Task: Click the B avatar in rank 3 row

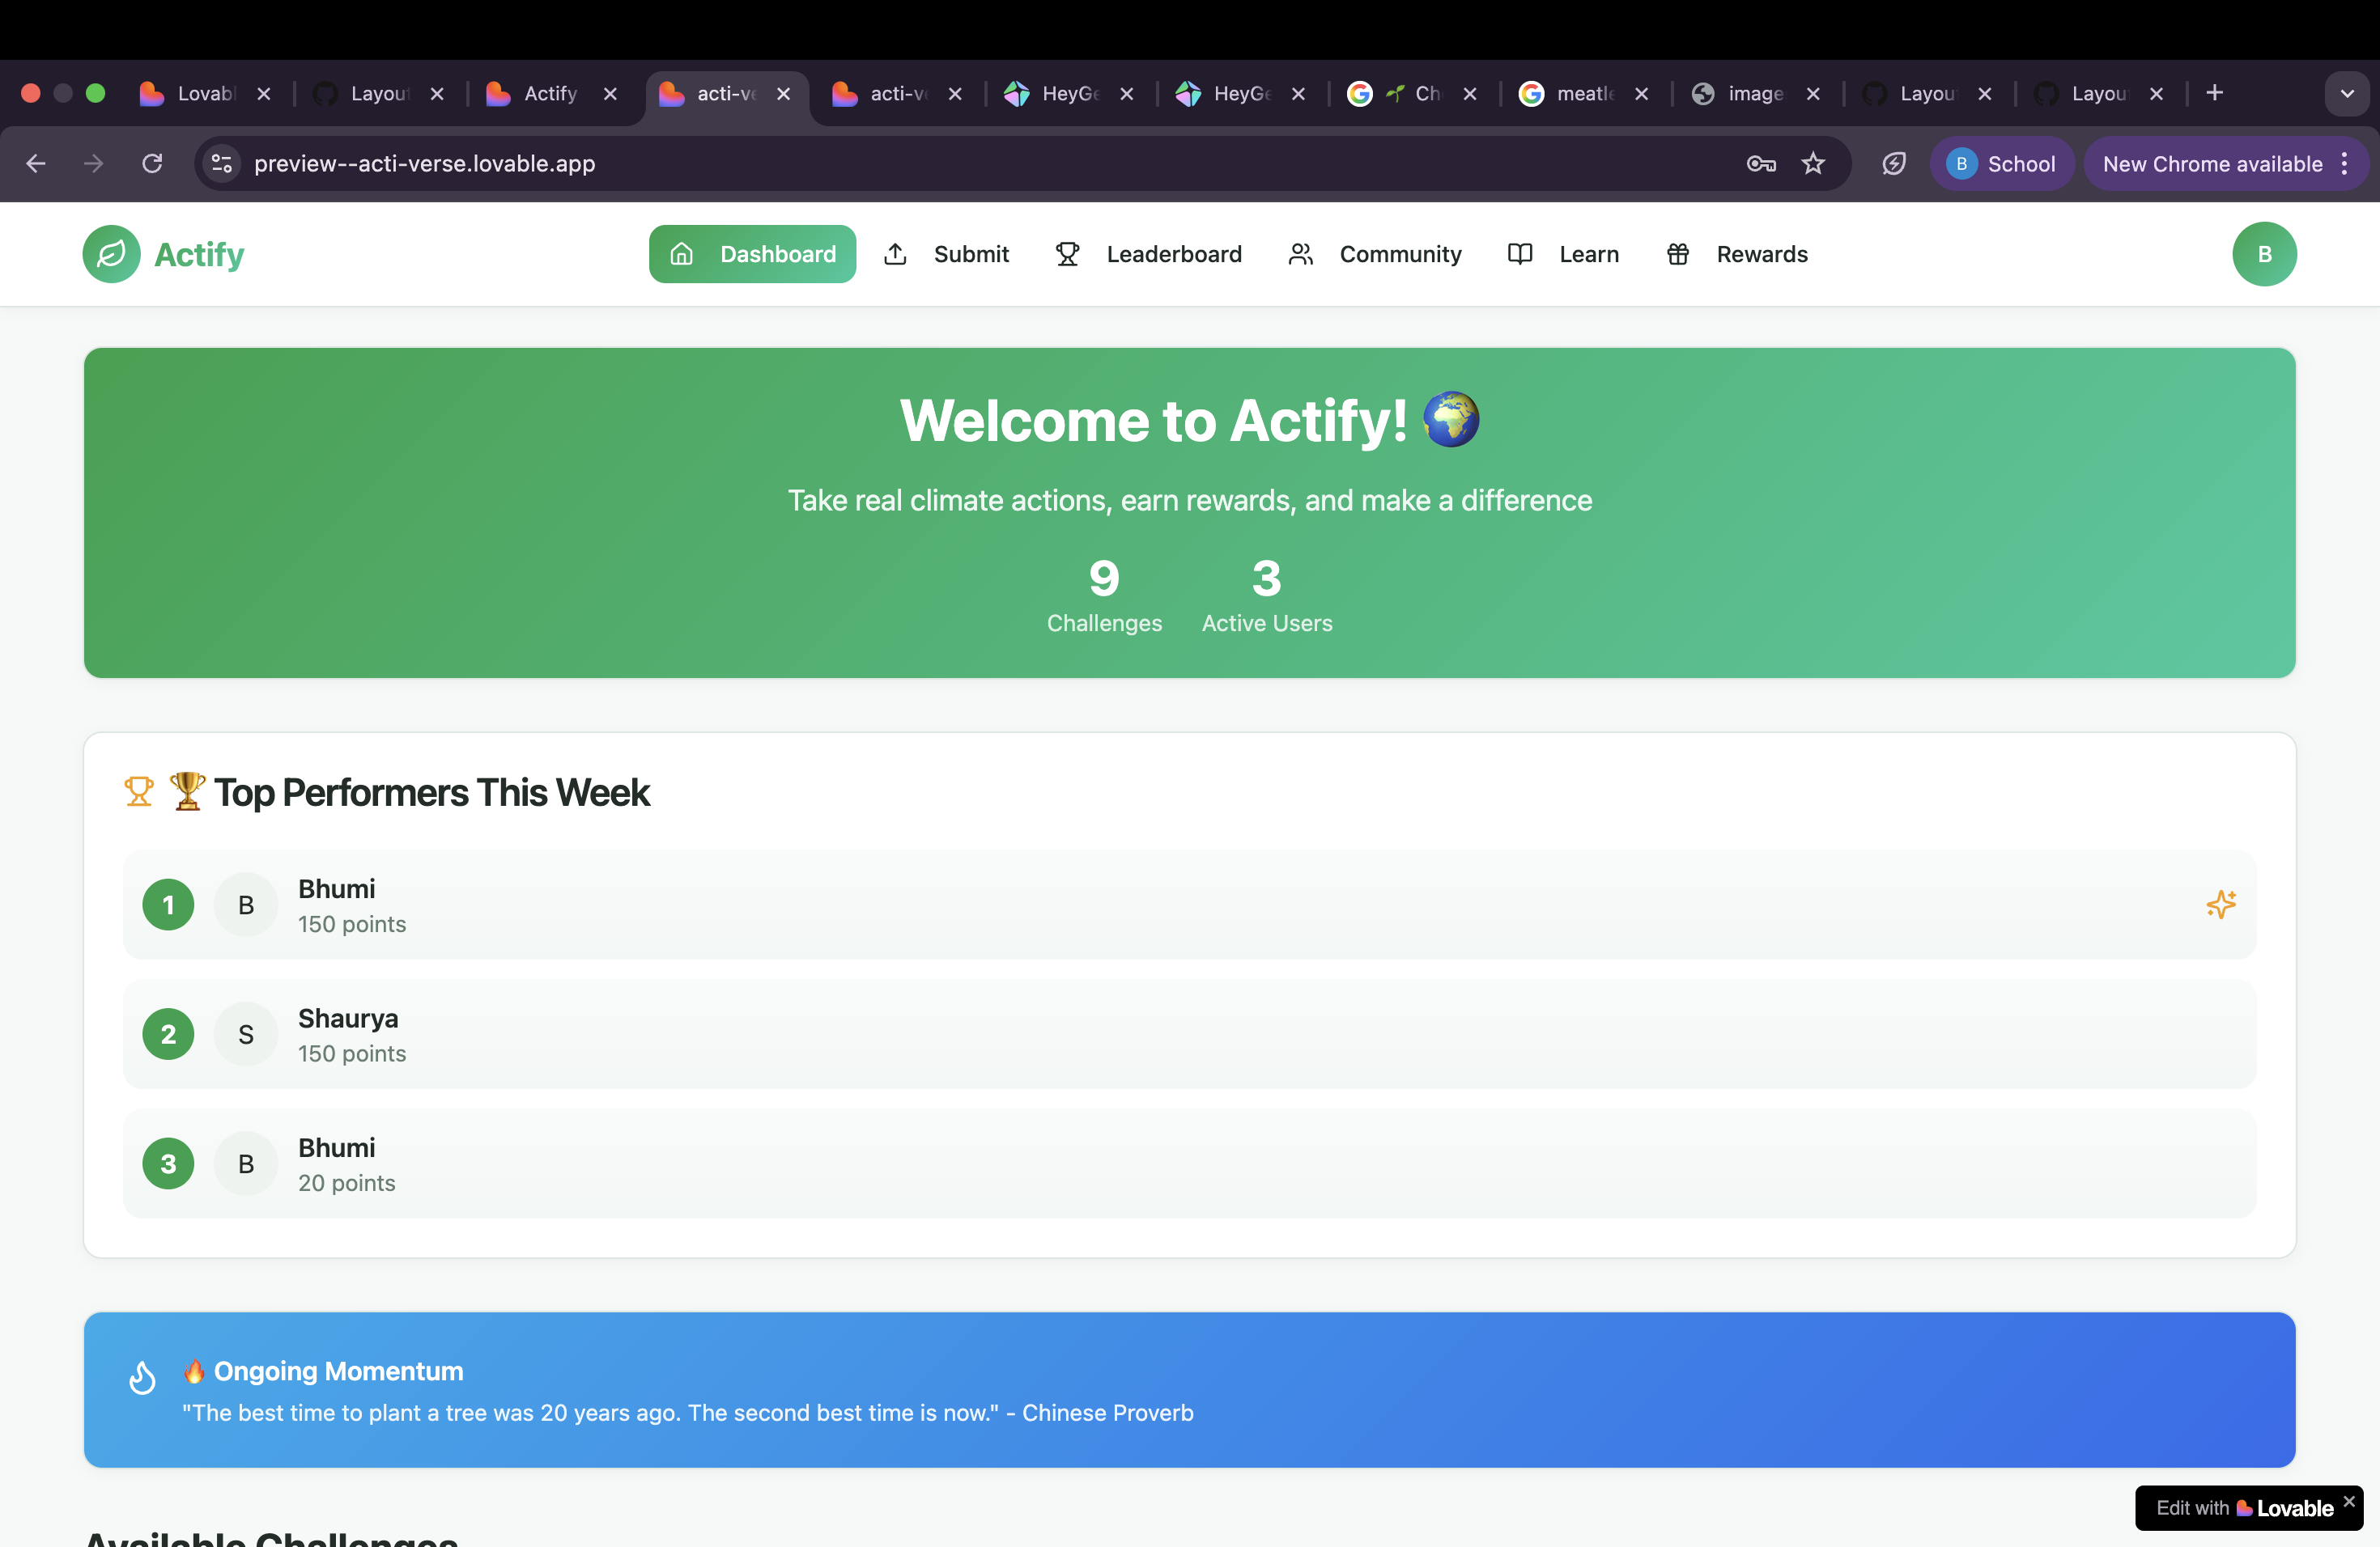Action: [246, 1163]
